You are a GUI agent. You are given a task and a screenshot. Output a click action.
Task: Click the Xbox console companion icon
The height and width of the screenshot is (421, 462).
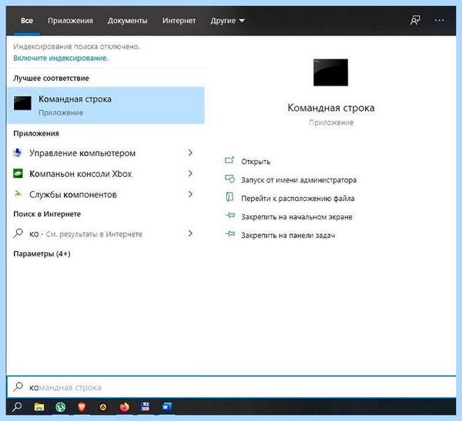tap(18, 173)
